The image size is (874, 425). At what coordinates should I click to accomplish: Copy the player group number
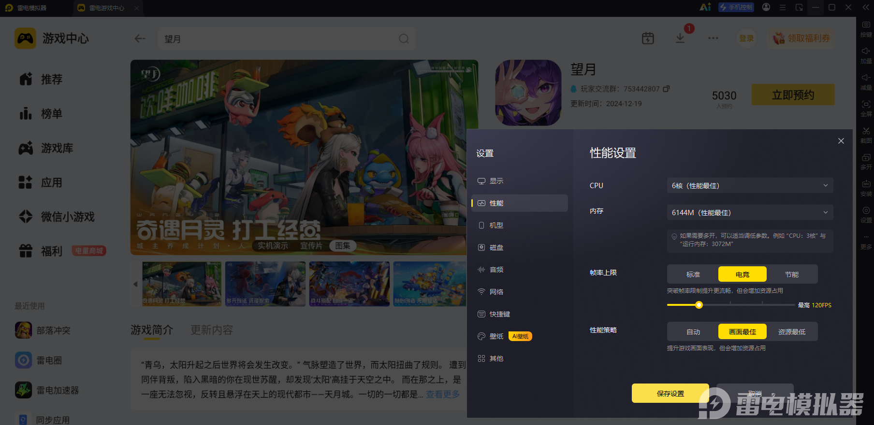point(666,89)
